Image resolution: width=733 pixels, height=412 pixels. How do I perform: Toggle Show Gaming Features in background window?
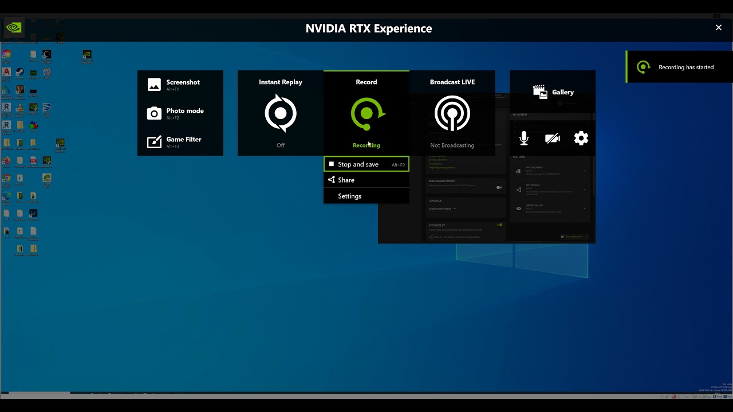pyautogui.click(x=499, y=187)
